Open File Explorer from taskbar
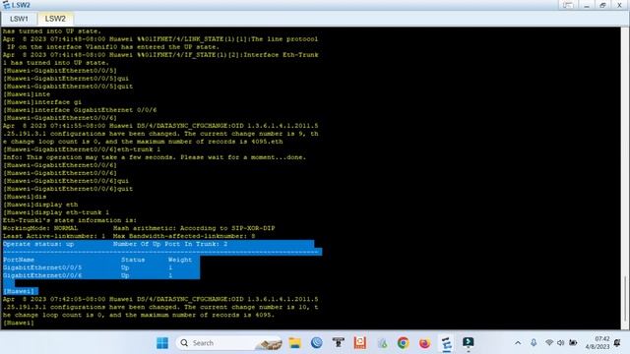This screenshot has width=630, height=354. (295, 343)
